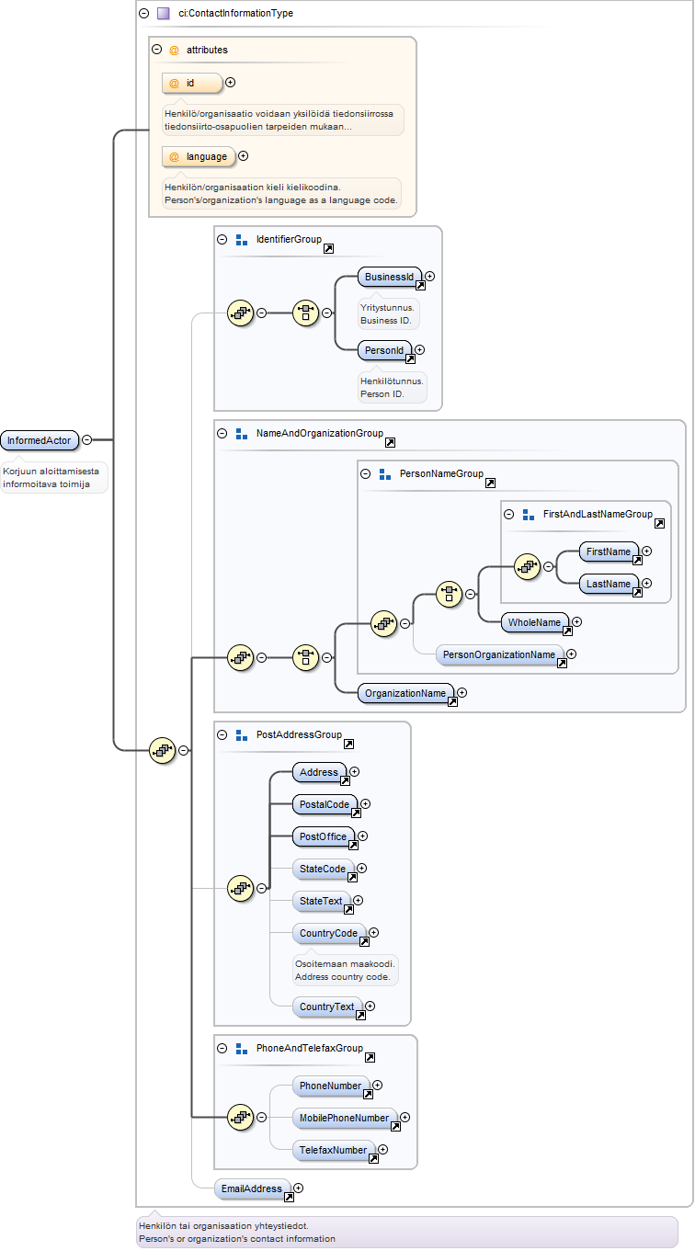Open the OrganizationName element

coord(406,694)
